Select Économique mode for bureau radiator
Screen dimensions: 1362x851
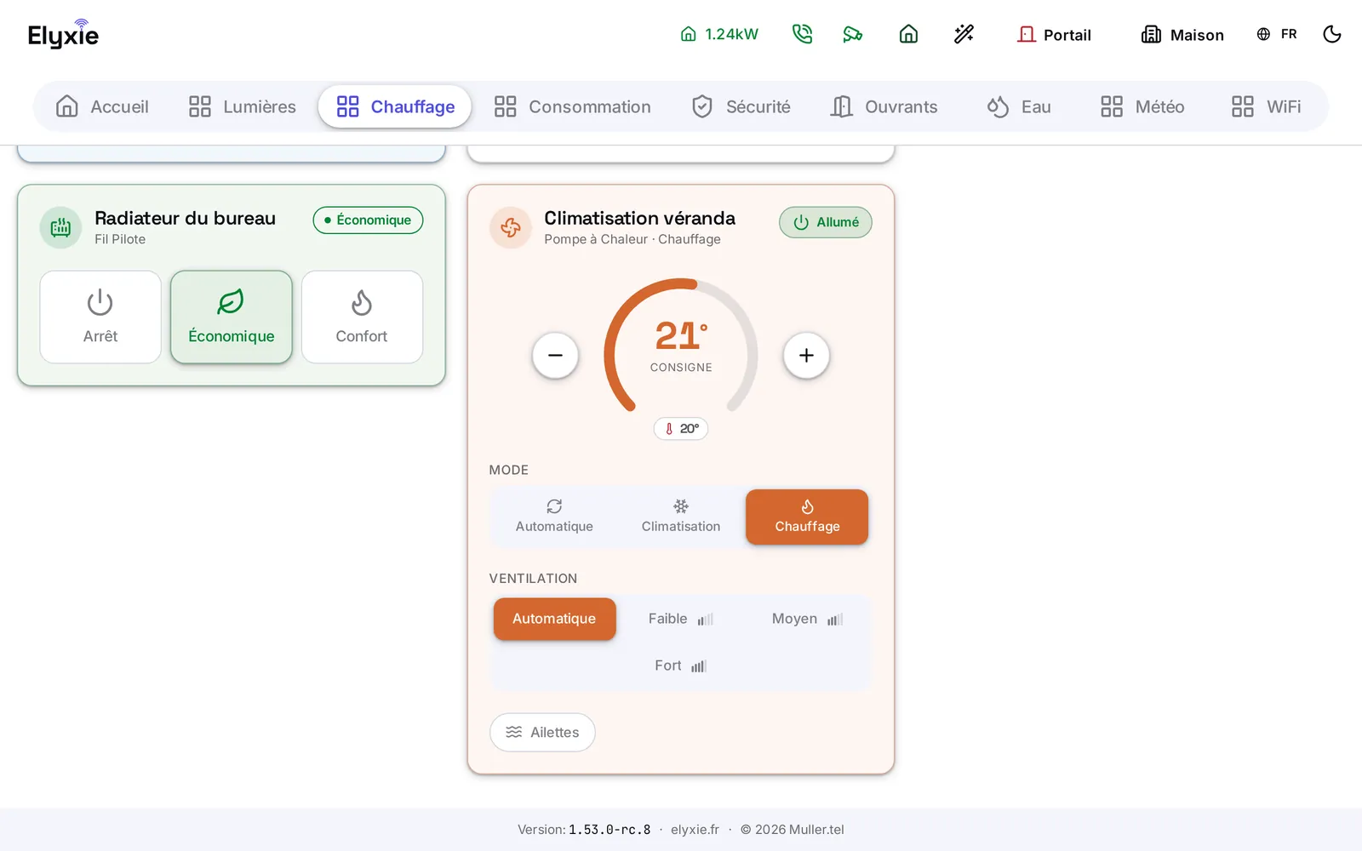tap(232, 317)
